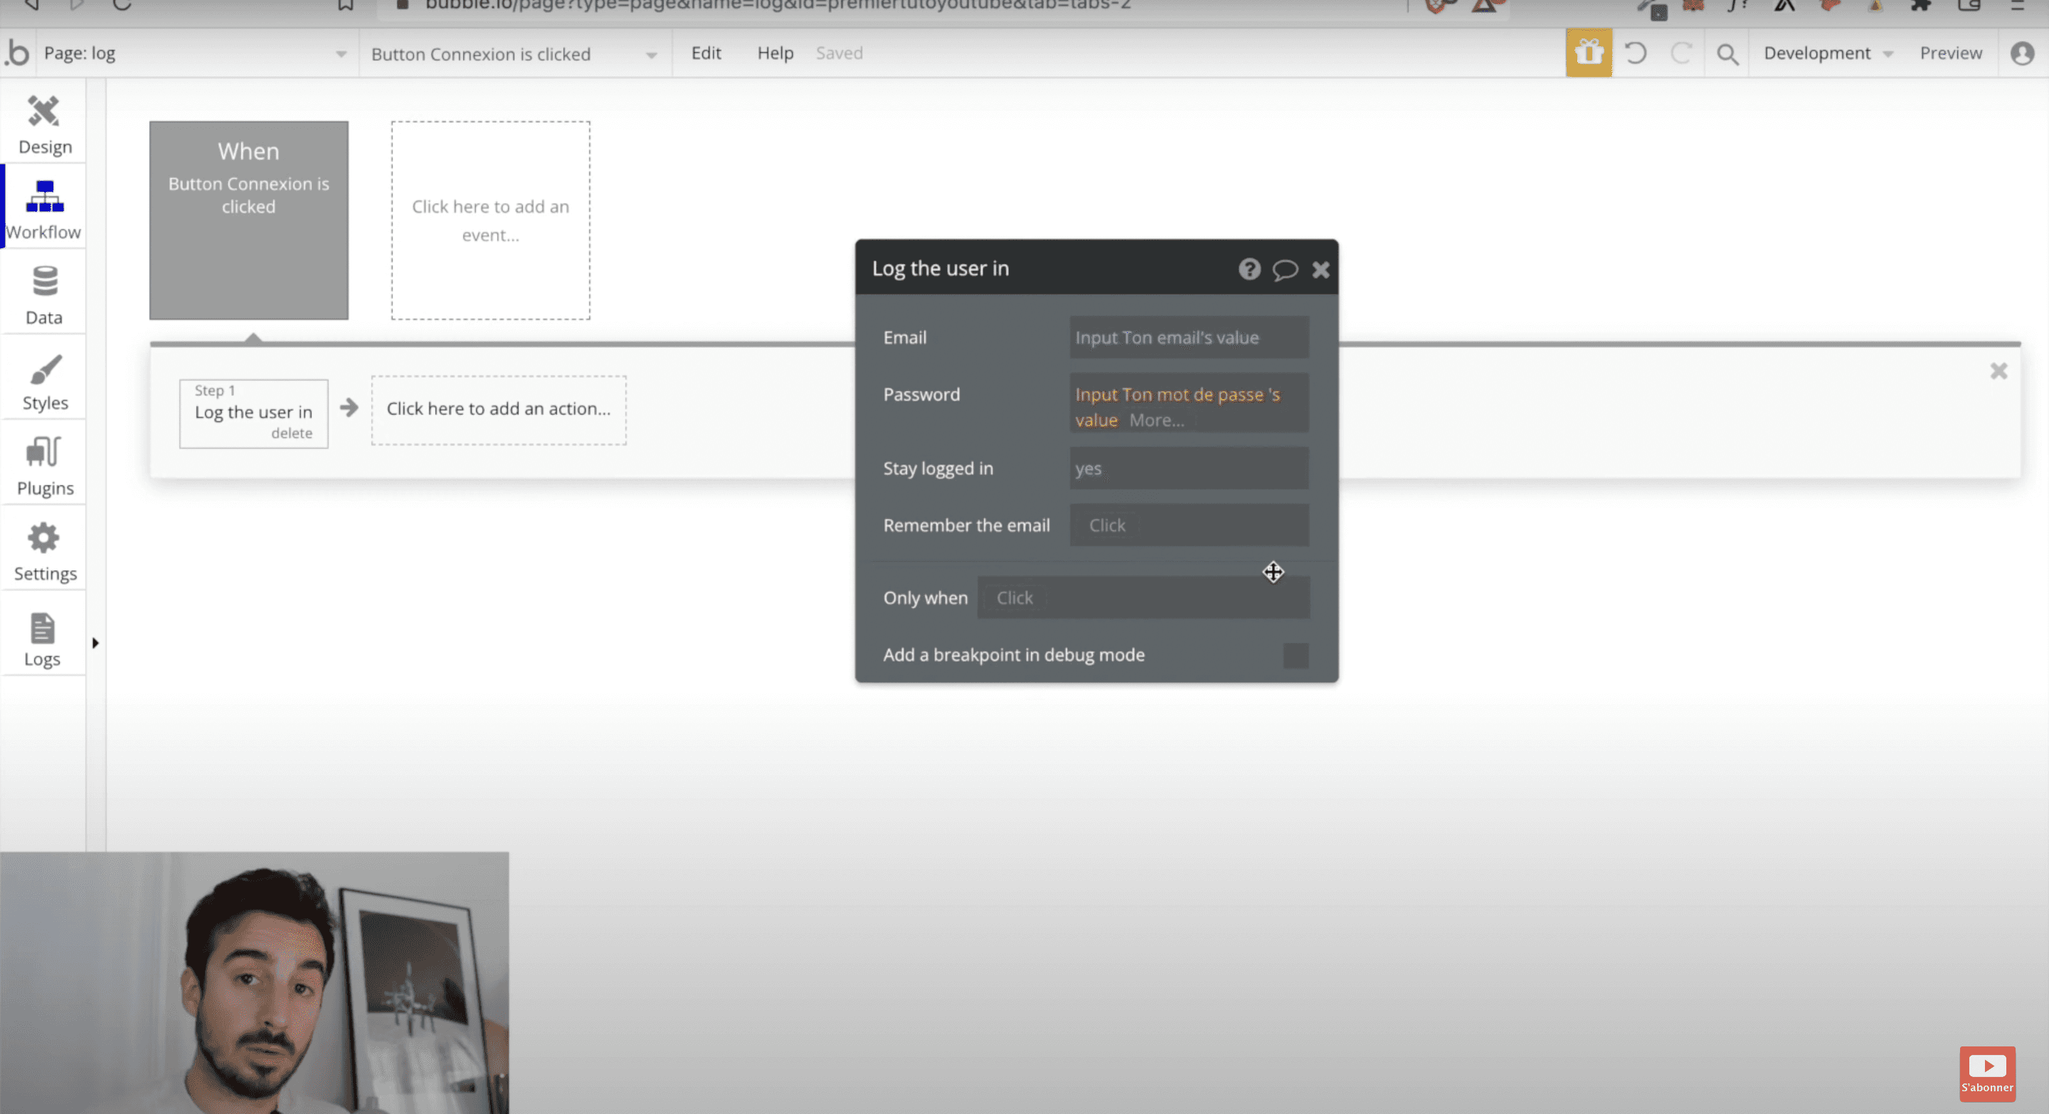Click the Preview button

pyautogui.click(x=1950, y=53)
